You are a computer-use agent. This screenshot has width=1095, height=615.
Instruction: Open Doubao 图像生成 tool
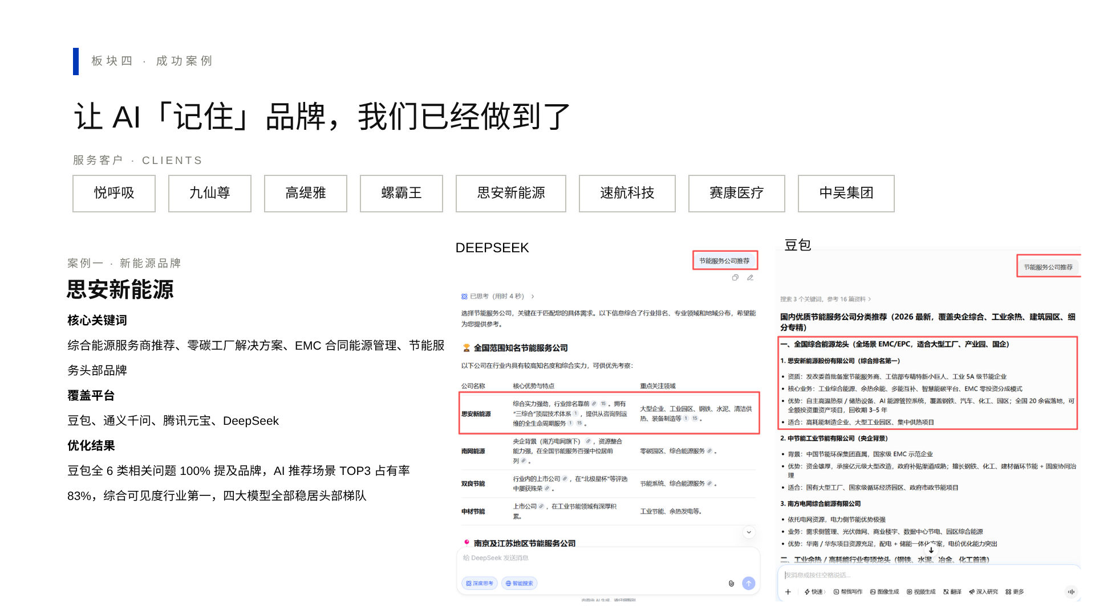885,592
